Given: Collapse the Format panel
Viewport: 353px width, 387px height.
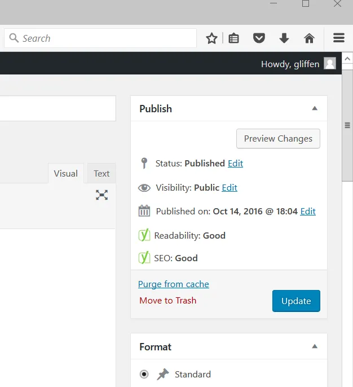Looking at the screenshot, I should 315,346.
